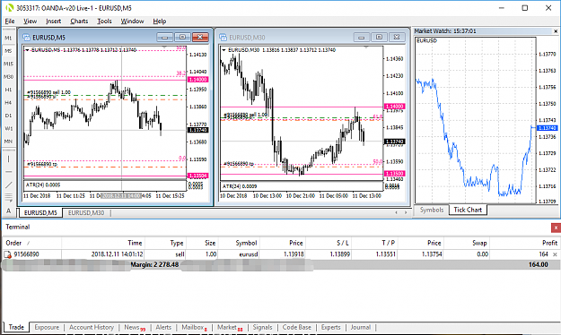
Task: Minimize the EURUSD,M30 chart window
Action: [x=362, y=37]
